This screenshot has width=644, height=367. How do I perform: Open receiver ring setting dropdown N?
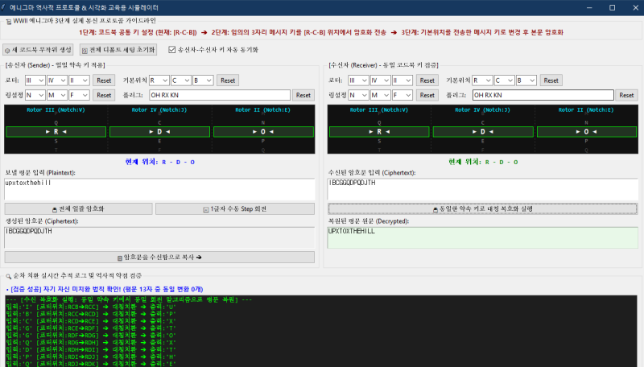pos(358,95)
